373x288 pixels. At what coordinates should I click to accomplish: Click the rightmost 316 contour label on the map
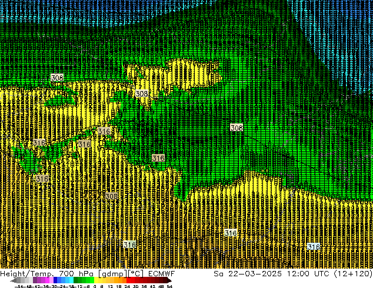(x=314, y=247)
